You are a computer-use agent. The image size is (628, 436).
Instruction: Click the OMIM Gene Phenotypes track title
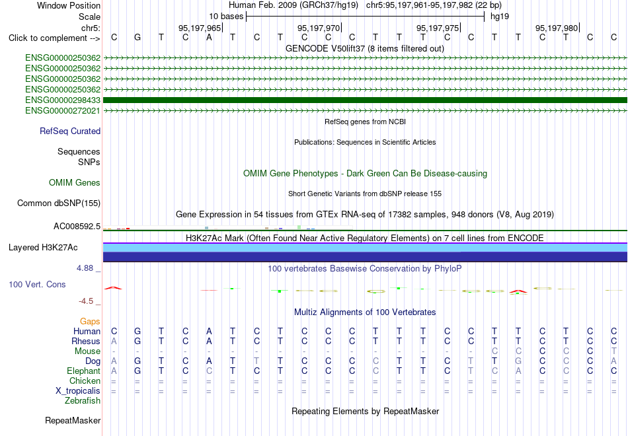click(365, 173)
